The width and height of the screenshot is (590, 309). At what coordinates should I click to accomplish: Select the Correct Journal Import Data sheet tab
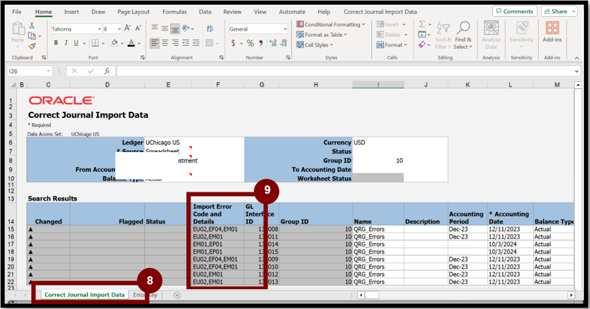tap(84, 295)
